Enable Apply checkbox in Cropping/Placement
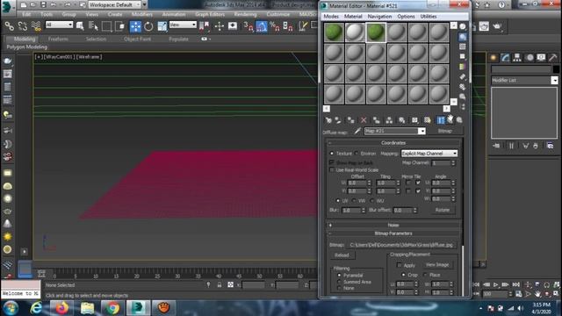The image size is (562, 316). pos(399,265)
